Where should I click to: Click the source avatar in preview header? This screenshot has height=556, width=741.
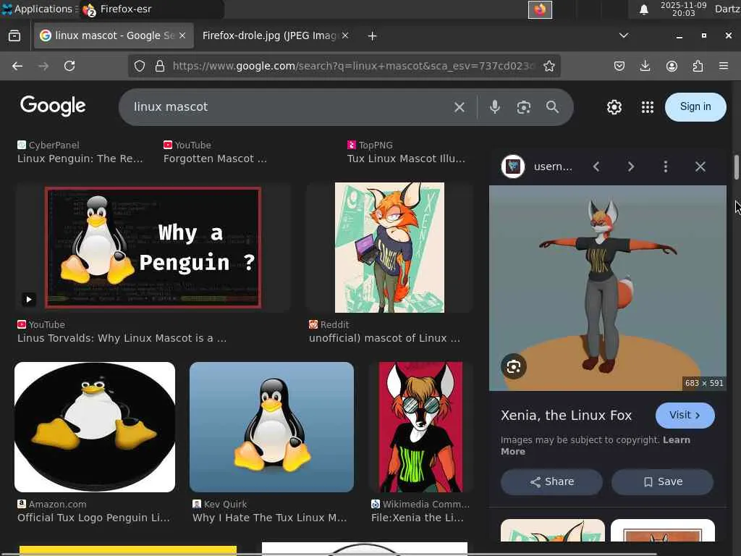tap(513, 167)
